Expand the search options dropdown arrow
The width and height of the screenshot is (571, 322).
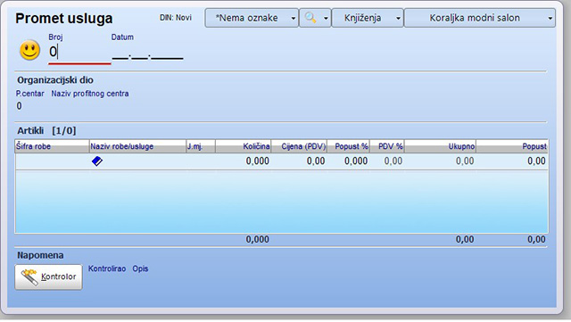pos(326,18)
